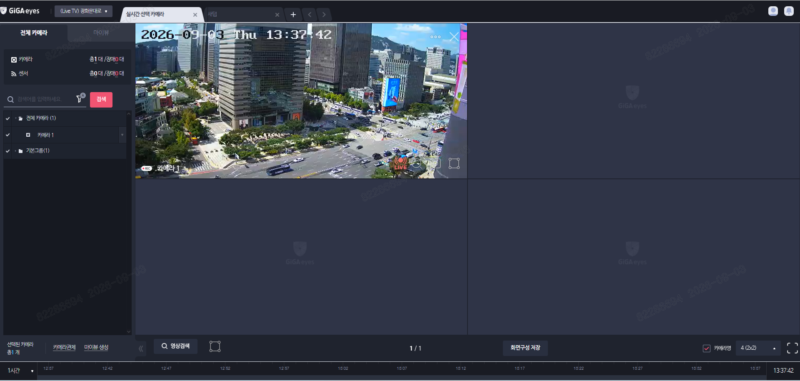This screenshot has height=381, width=800.
Task: Toggle the 카메라명 checkbox
Action: point(707,348)
